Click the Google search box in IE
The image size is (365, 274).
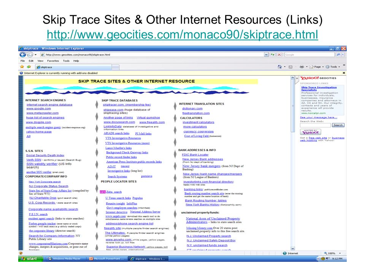(x=309, y=54)
